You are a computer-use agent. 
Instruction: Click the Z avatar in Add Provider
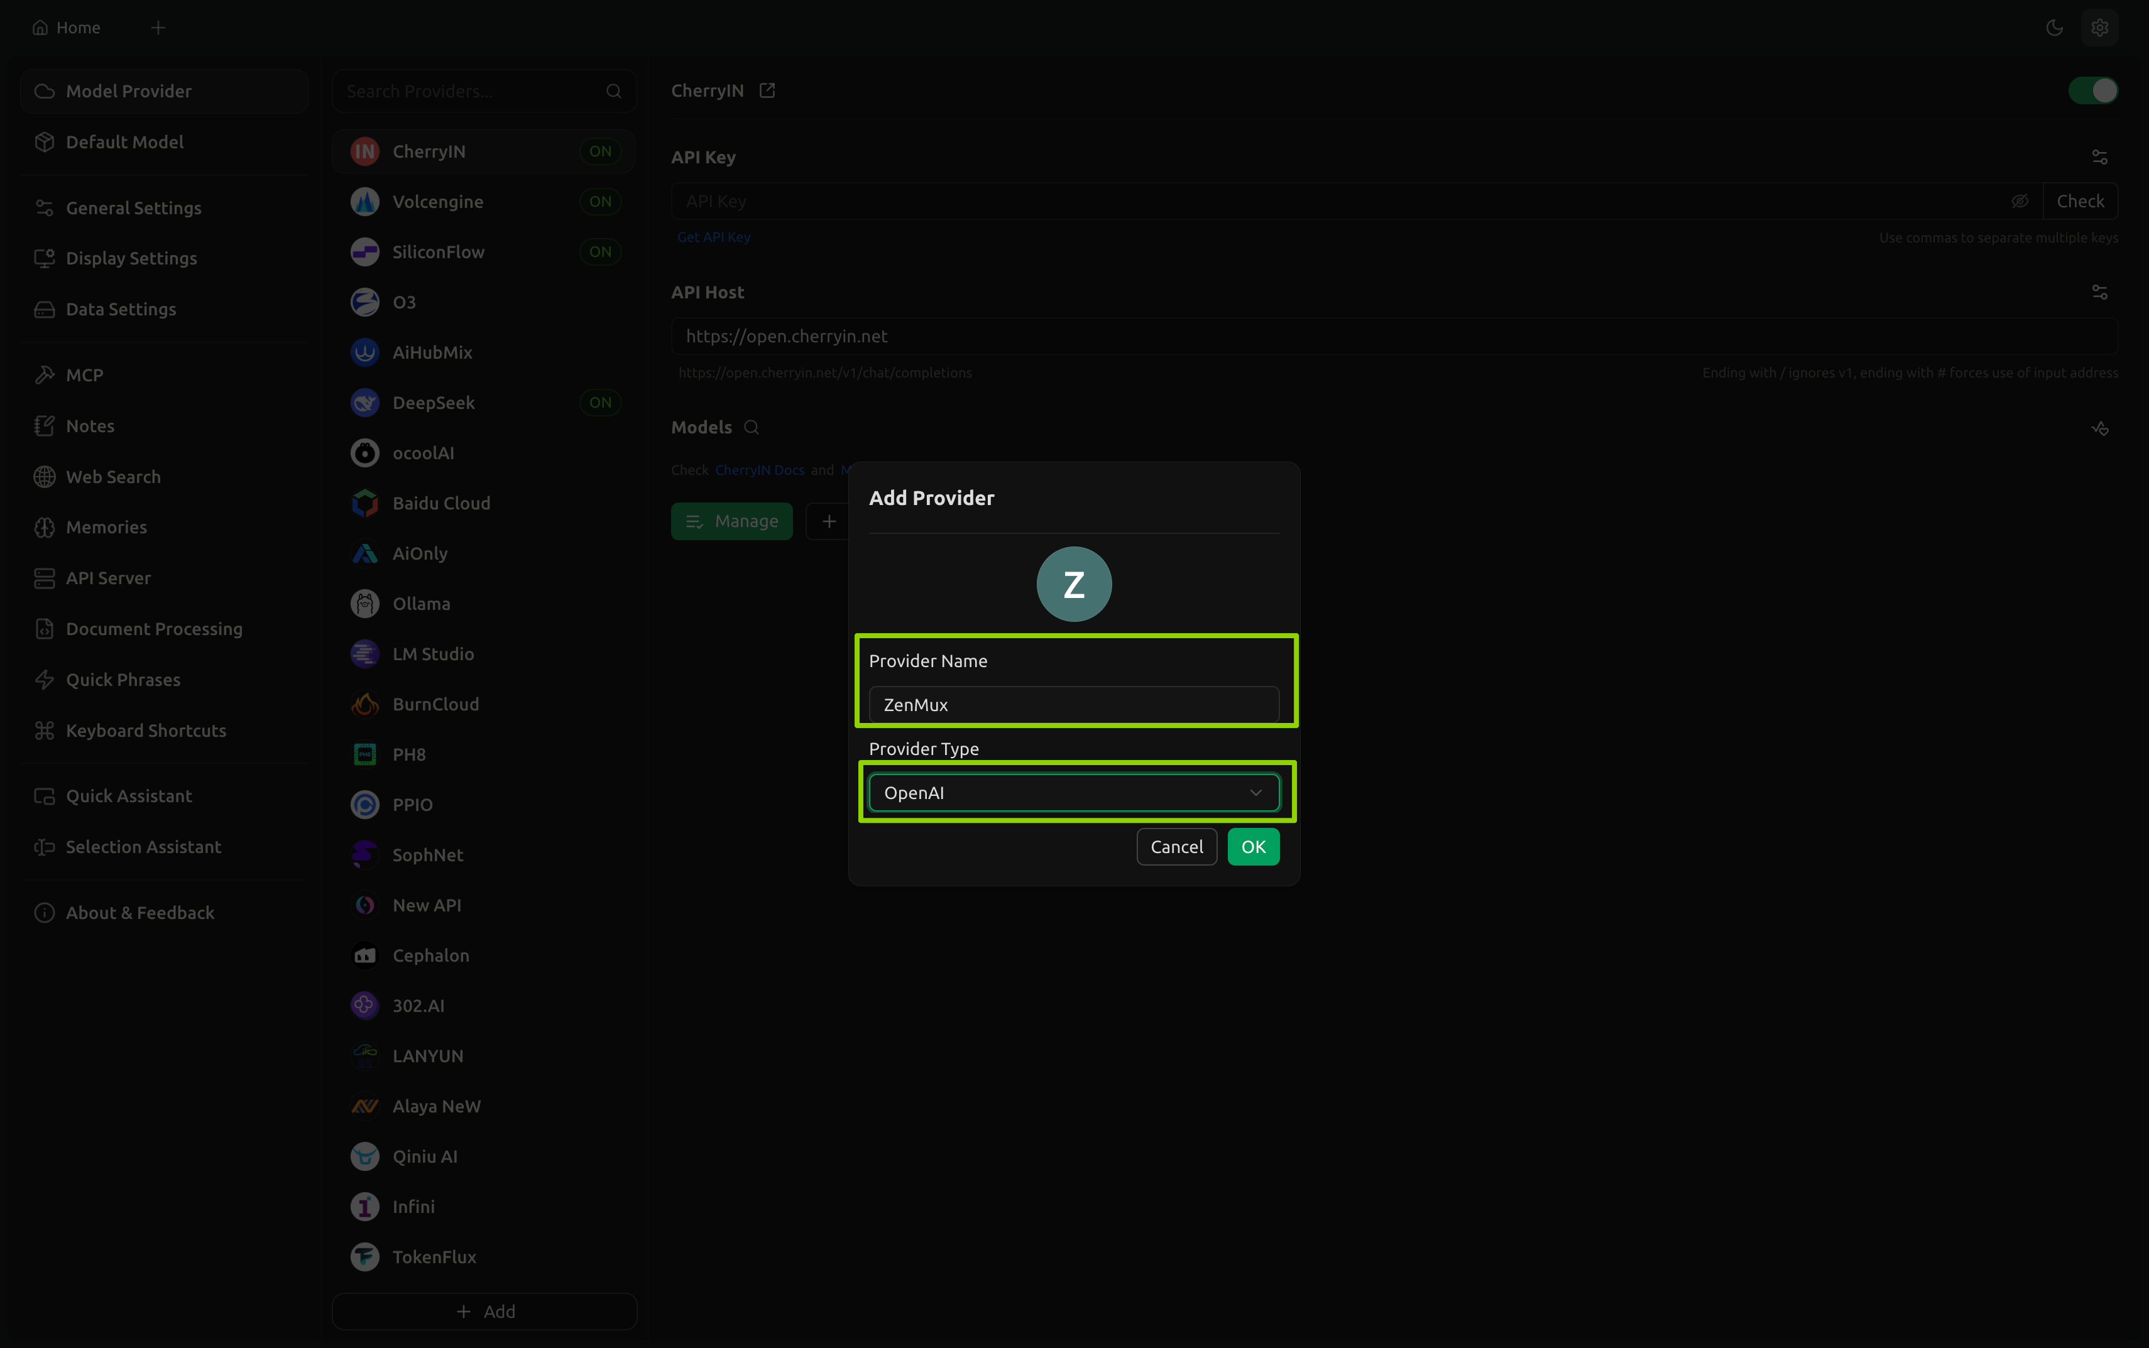(1074, 584)
